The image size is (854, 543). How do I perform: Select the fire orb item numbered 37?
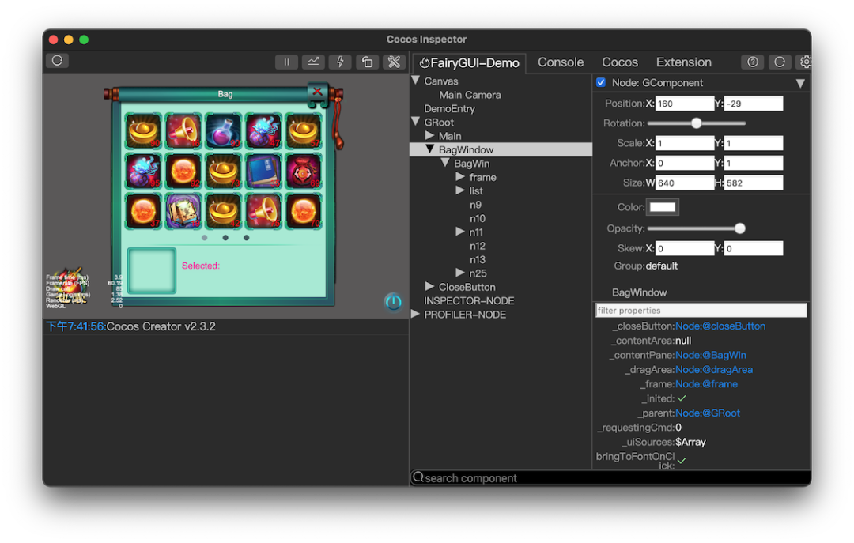coord(143,211)
